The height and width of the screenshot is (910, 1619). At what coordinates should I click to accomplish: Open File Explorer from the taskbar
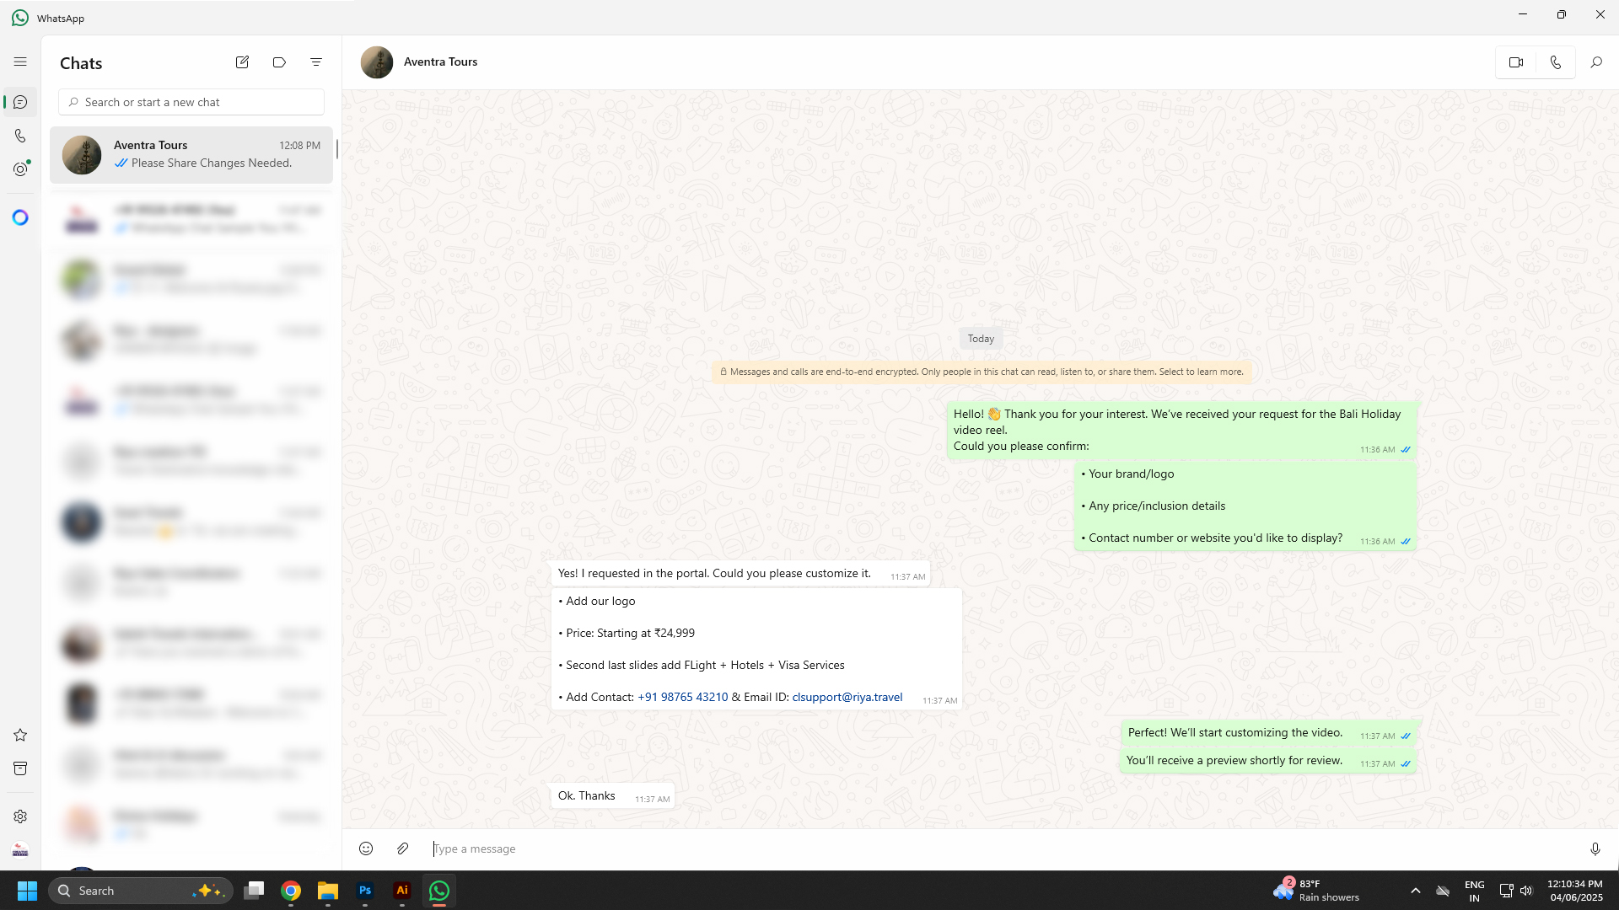328,891
